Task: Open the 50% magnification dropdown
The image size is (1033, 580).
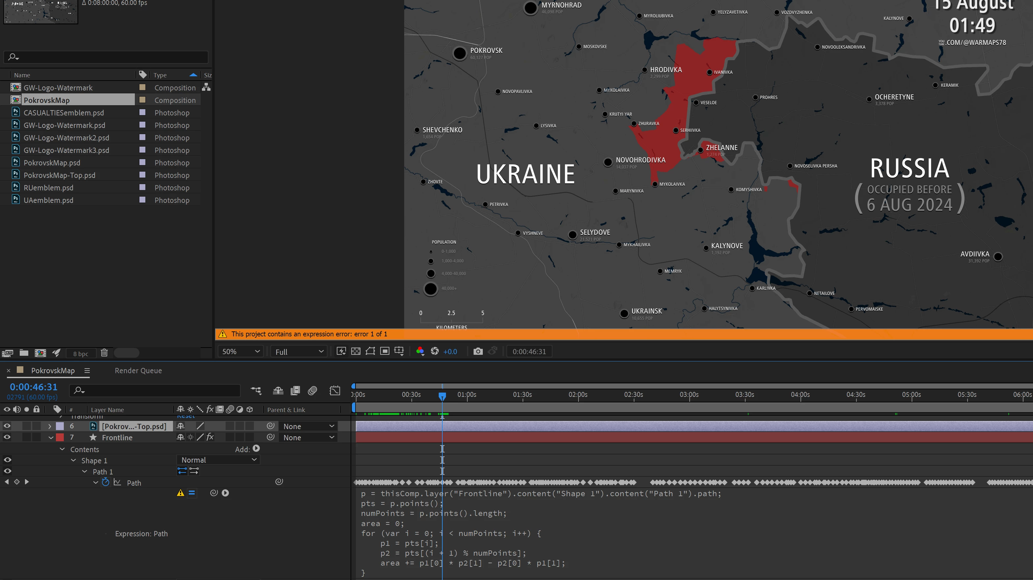Action: click(x=241, y=351)
